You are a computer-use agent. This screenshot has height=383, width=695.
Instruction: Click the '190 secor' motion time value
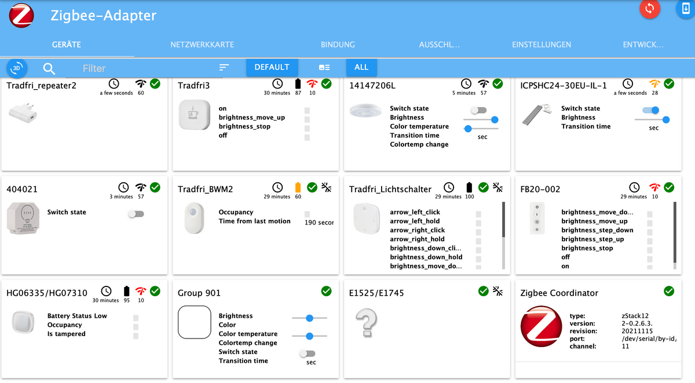point(319,223)
